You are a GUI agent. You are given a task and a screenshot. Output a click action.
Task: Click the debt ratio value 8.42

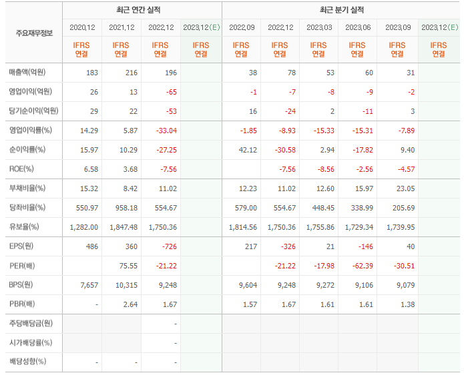[x=130, y=188]
